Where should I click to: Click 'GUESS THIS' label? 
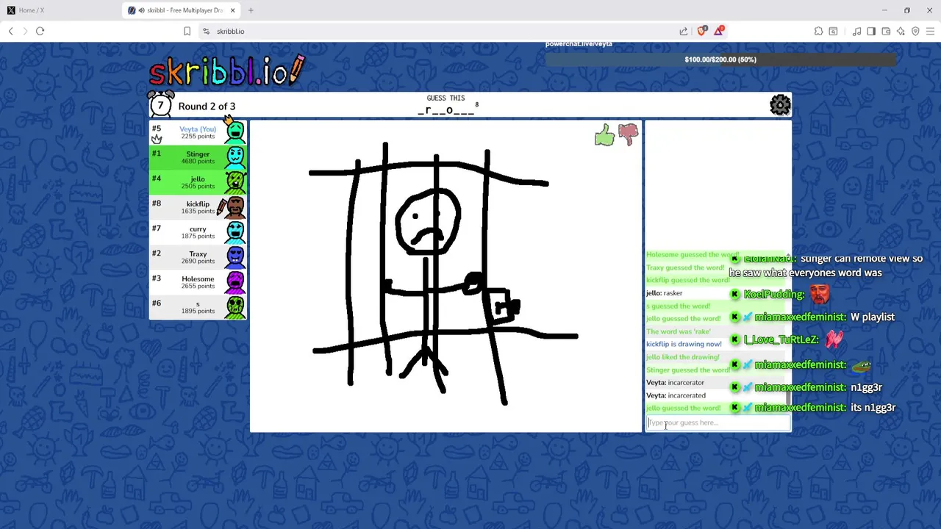click(446, 98)
